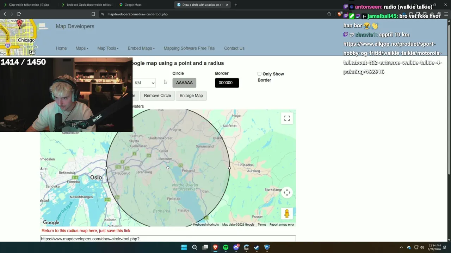The image size is (451, 253).
Task: Open the Contact Us page
Action: (234, 48)
